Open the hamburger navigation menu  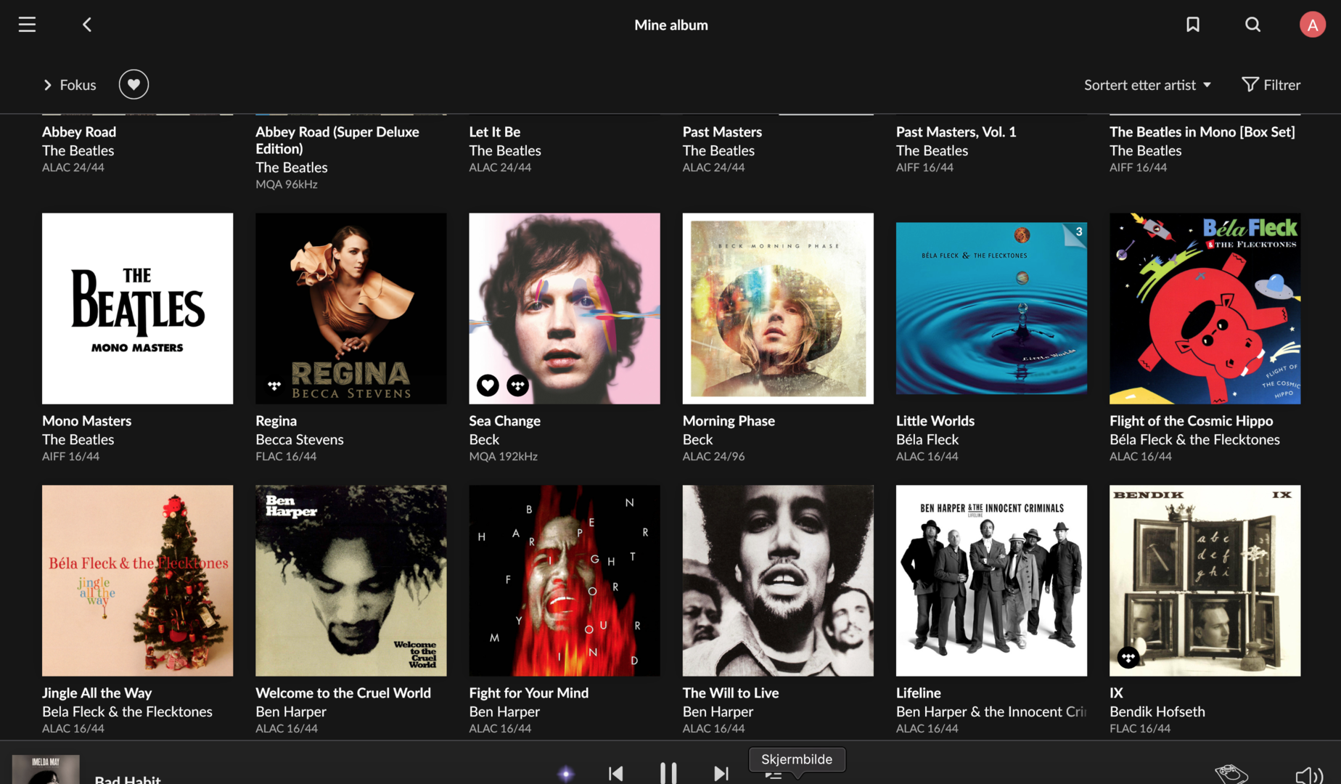(x=27, y=25)
